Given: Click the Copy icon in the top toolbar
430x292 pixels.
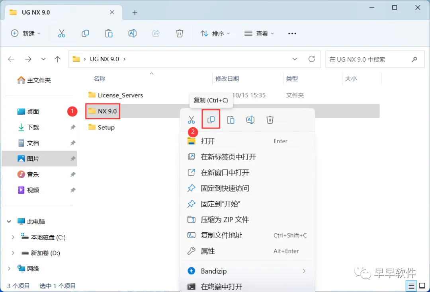Looking at the screenshot, I should (85, 33).
